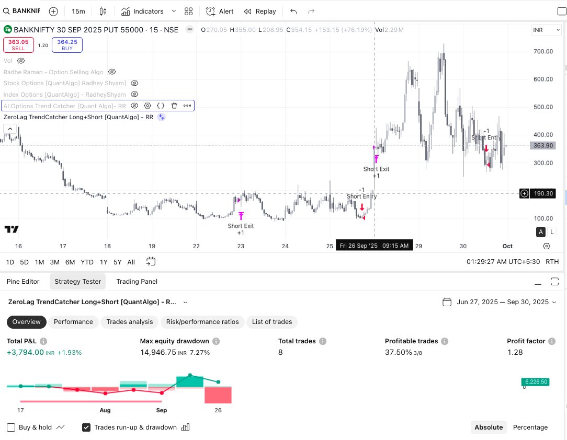Click the sparkle icon beside ZeroLag TrendCatcher
This screenshot has width=567, height=440.
[x=162, y=117]
